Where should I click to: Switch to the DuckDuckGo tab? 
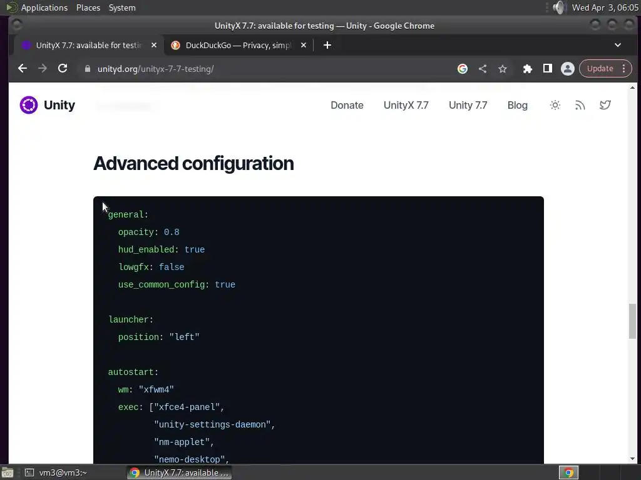tap(238, 45)
